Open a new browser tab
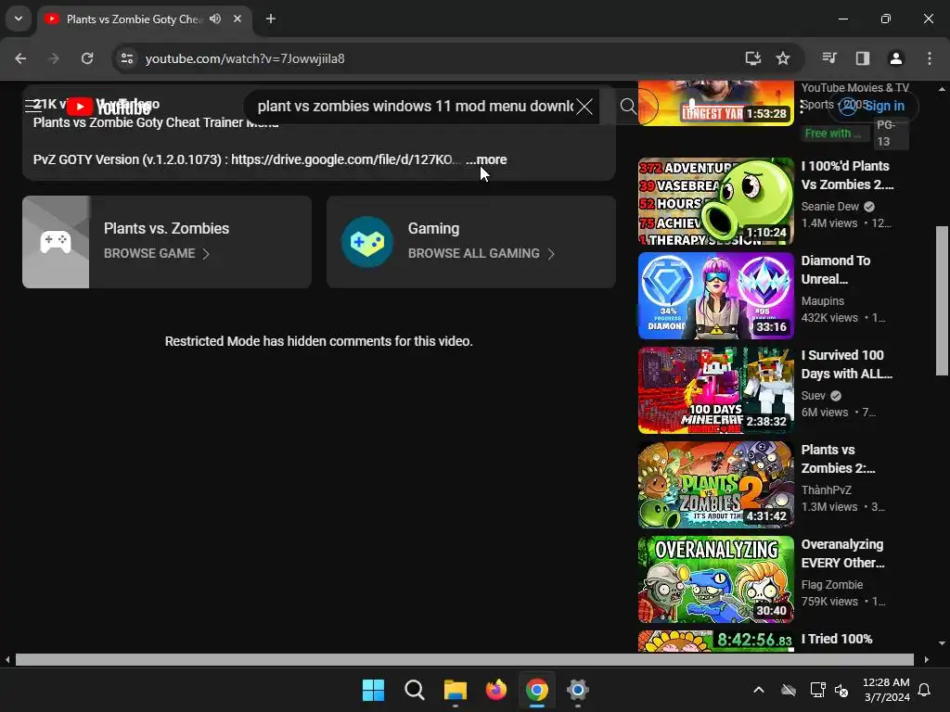The image size is (950, 712). tap(271, 19)
